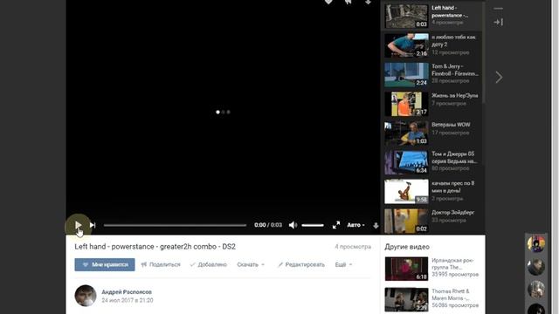Screen dimensions: 559x314
Task: Open the Скачать dropdown menu
Action: tap(251, 264)
